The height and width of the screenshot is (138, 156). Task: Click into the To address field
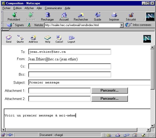pyautogui.click(x=70, y=52)
